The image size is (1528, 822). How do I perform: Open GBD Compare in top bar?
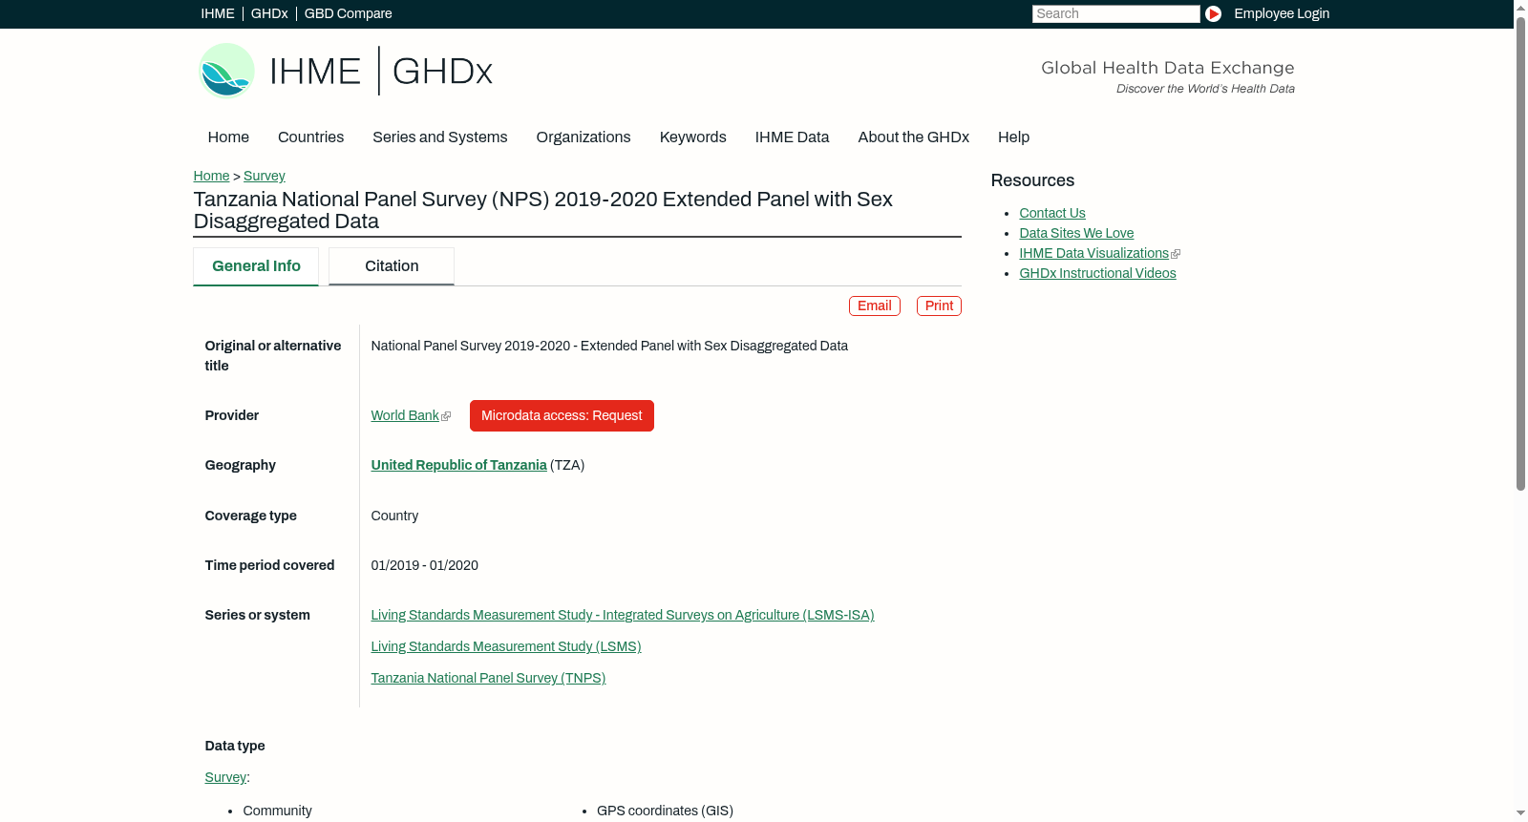[349, 13]
